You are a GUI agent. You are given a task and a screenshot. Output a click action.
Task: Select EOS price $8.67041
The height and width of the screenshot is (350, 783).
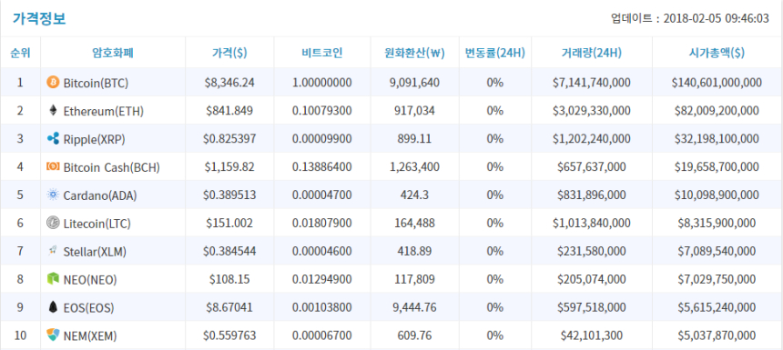click(229, 308)
